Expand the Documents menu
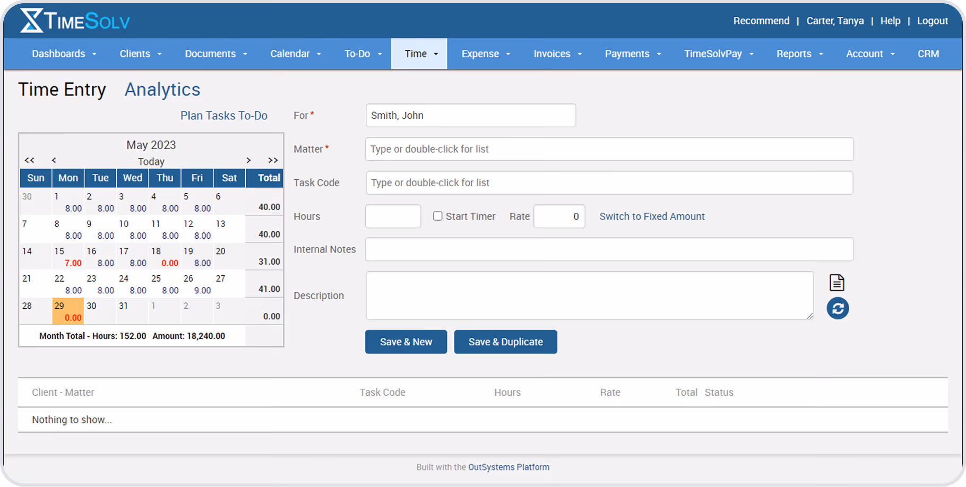The image size is (966, 487). click(216, 54)
